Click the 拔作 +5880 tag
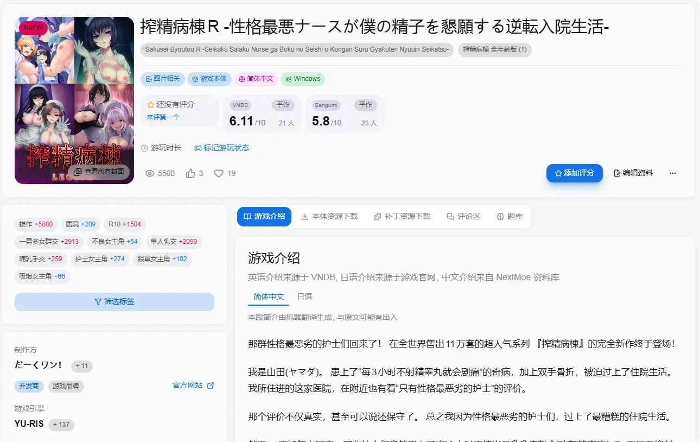This screenshot has height=442, width=700. (36, 224)
